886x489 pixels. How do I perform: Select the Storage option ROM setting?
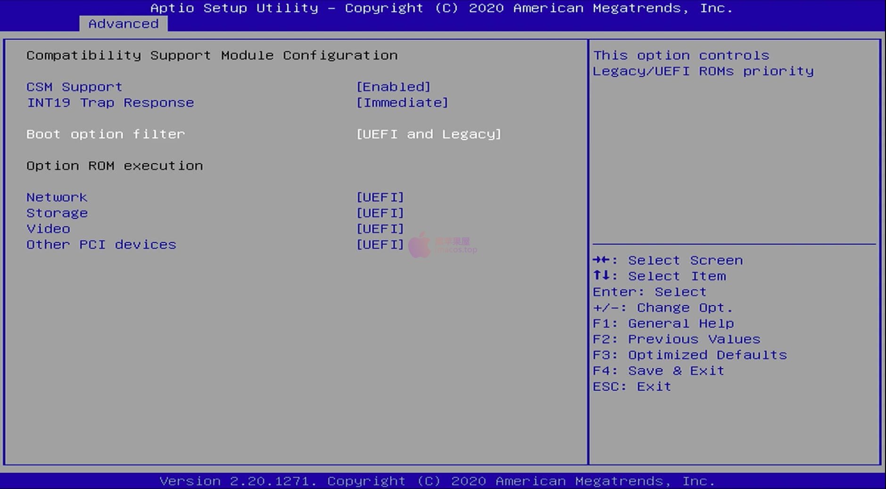tap(57, 213)
